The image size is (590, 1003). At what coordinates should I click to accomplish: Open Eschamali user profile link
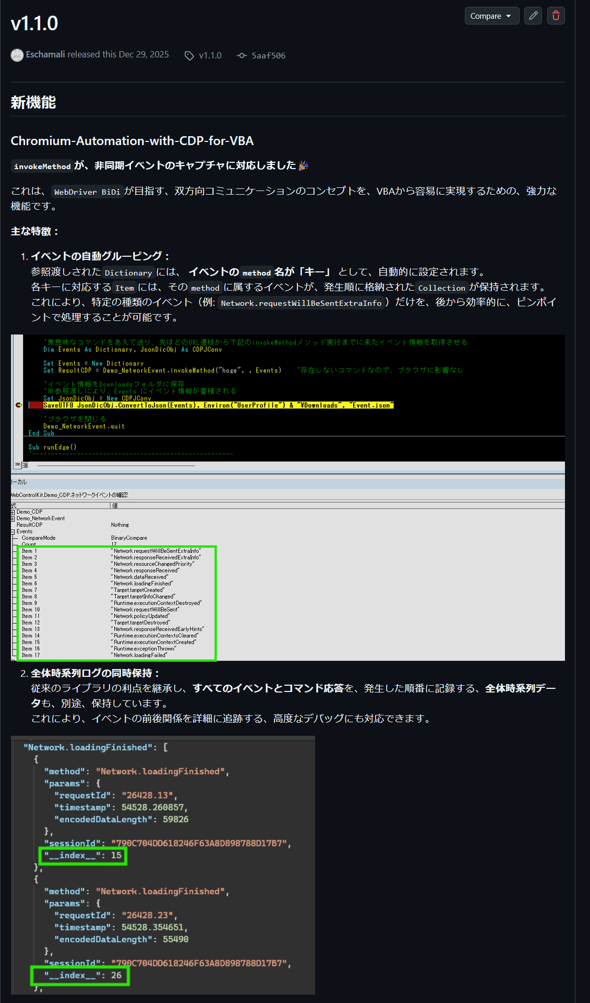pos(45,55)
